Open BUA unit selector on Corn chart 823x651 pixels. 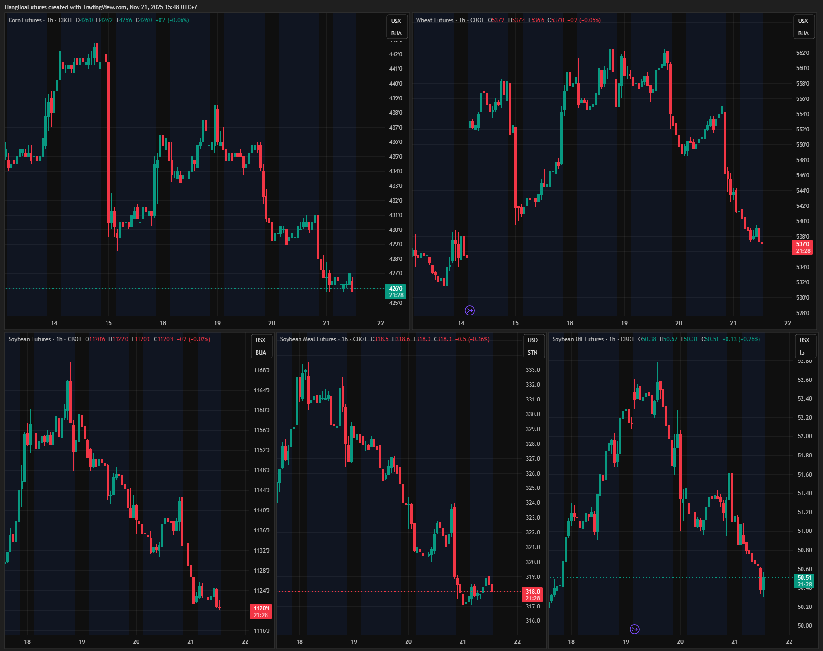396,33
